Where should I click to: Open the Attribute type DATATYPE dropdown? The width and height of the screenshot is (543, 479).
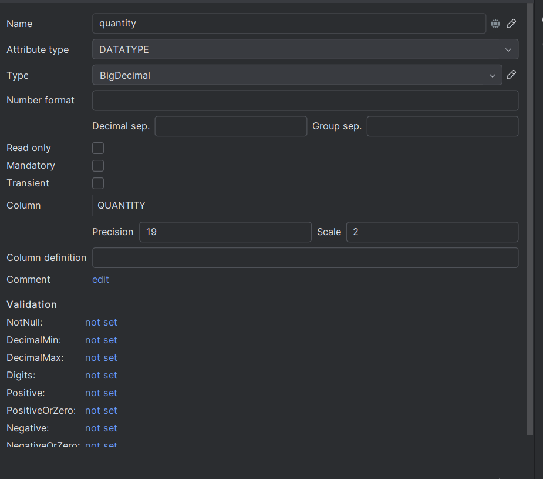click(305, 49)
